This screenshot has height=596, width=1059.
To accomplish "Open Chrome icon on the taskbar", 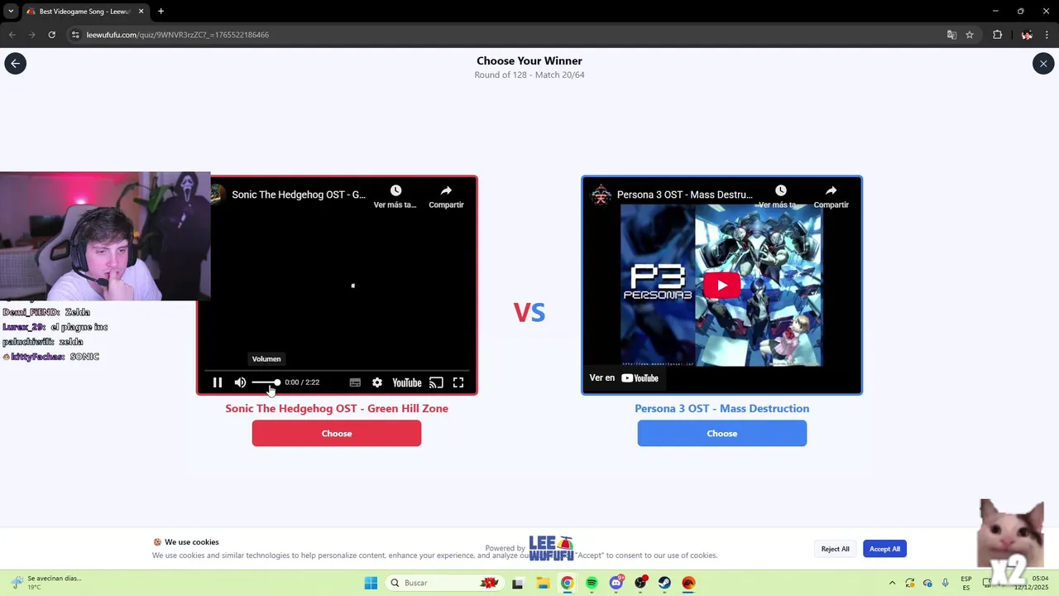I will tap(567, 583).
